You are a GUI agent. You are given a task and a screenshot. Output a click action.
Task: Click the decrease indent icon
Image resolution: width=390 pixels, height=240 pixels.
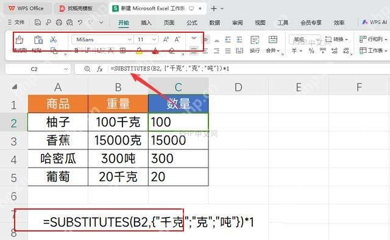tap(228, 39)
